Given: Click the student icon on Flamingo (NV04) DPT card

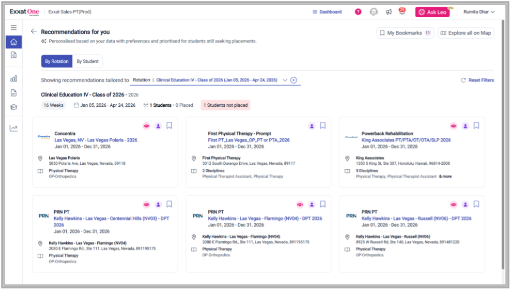Looking at the screenshot, I should point(312,205).
